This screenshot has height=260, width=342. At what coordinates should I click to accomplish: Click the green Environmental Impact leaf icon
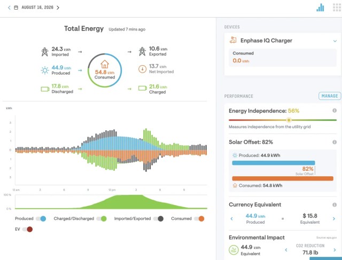(234, 250)
